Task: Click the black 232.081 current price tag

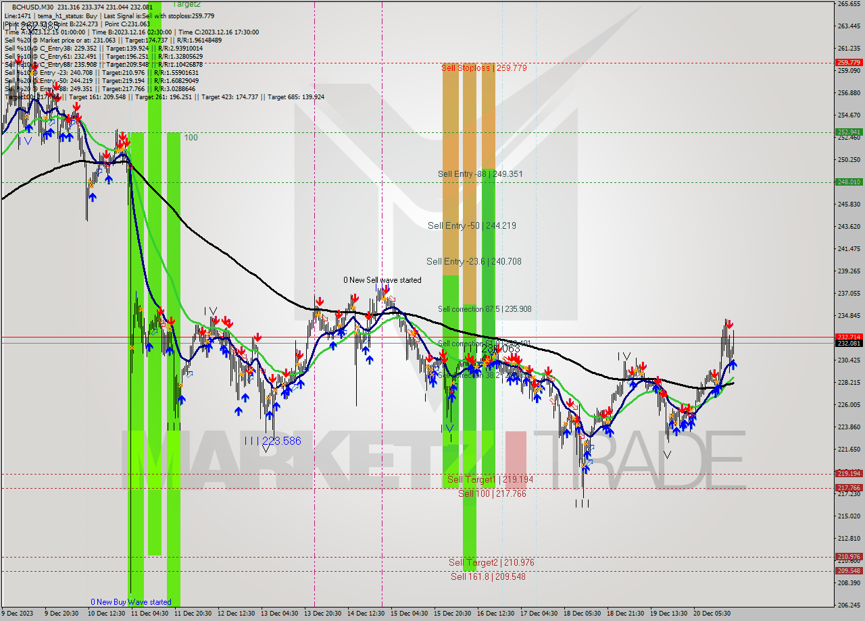Action: [849, 343]
